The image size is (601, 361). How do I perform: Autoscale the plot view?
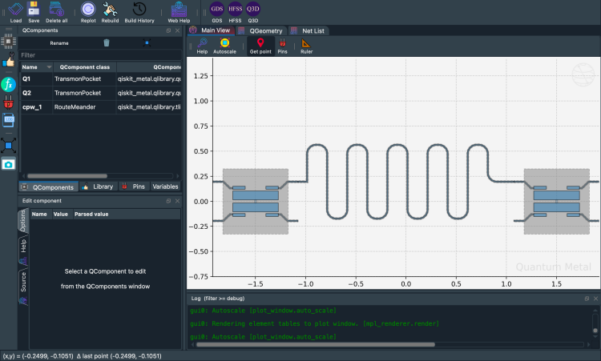tap(224, 46)
